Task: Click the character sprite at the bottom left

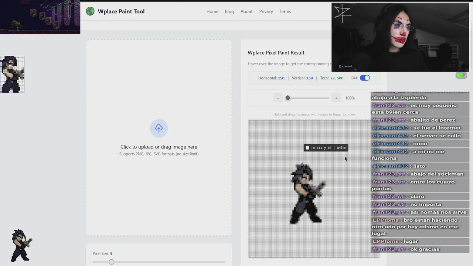Action: [21, 245]
